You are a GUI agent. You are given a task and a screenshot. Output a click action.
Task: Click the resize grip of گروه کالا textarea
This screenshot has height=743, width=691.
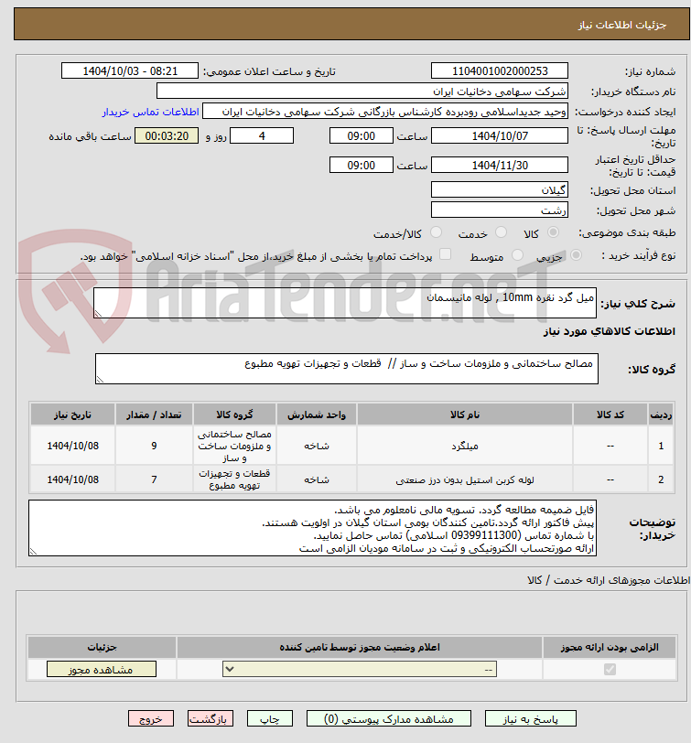100,379
